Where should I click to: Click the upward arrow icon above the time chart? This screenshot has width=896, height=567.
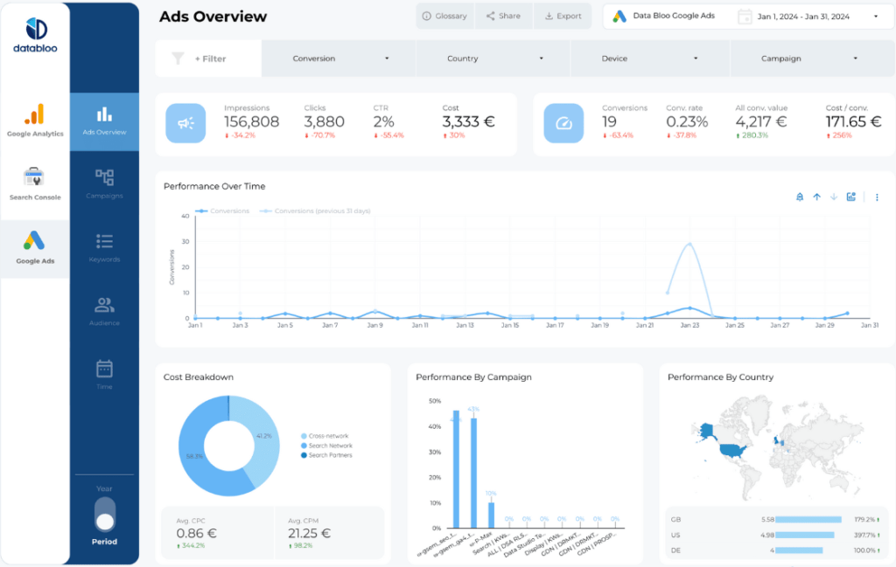pos(816,197)
